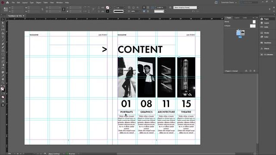Click the Fill and Stroke box in the toolbox

point(3,89)
